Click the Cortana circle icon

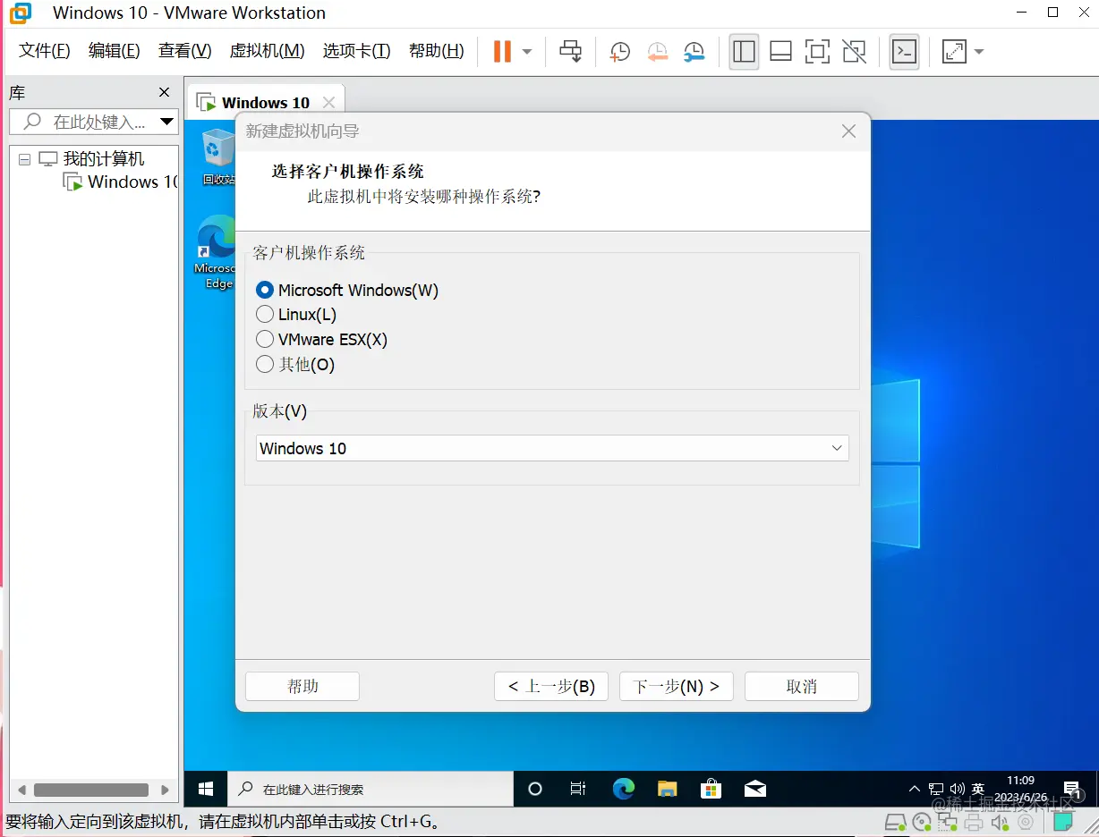[535, 789]
